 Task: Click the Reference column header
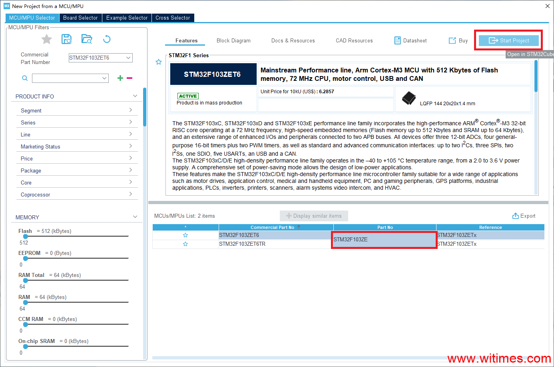490,227
